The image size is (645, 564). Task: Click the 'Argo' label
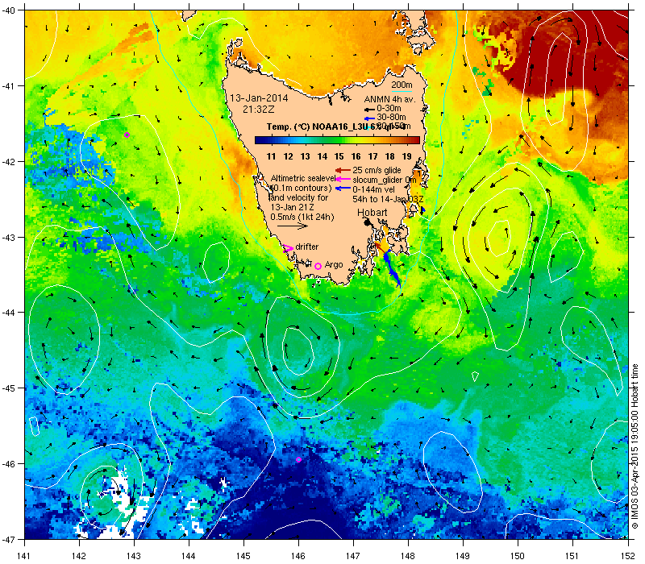click(334, 265)
